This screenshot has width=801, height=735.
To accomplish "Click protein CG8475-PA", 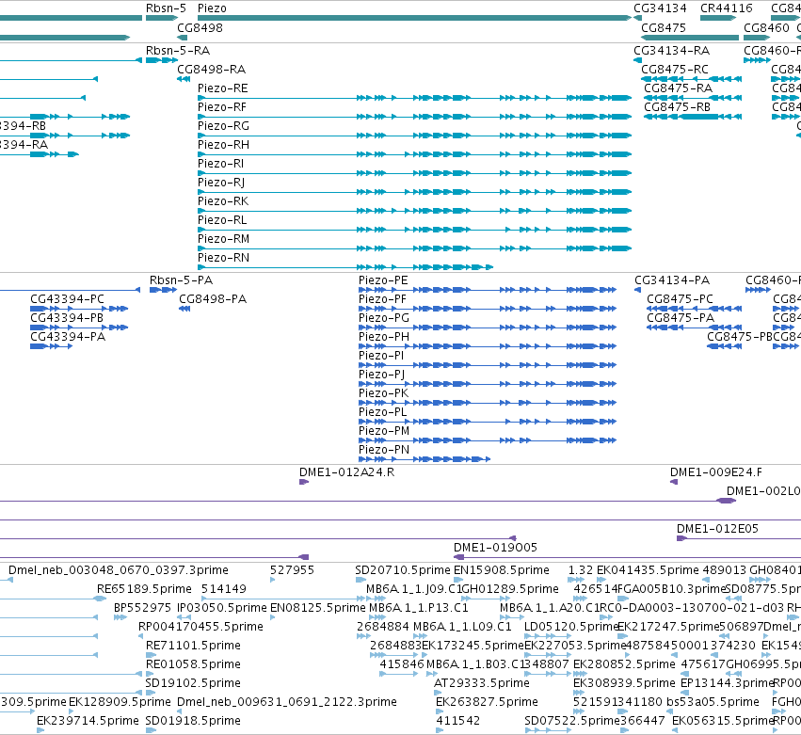I will coord(681,318).
